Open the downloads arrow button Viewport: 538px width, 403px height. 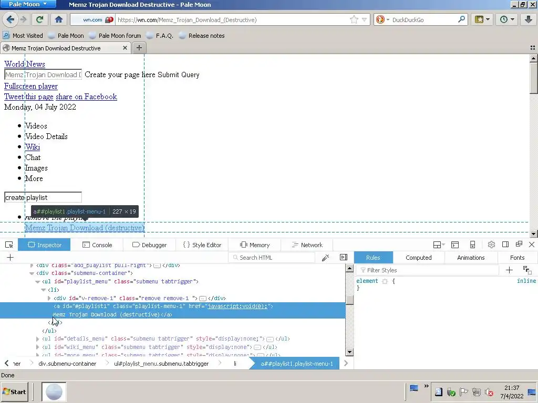(529, 19)
